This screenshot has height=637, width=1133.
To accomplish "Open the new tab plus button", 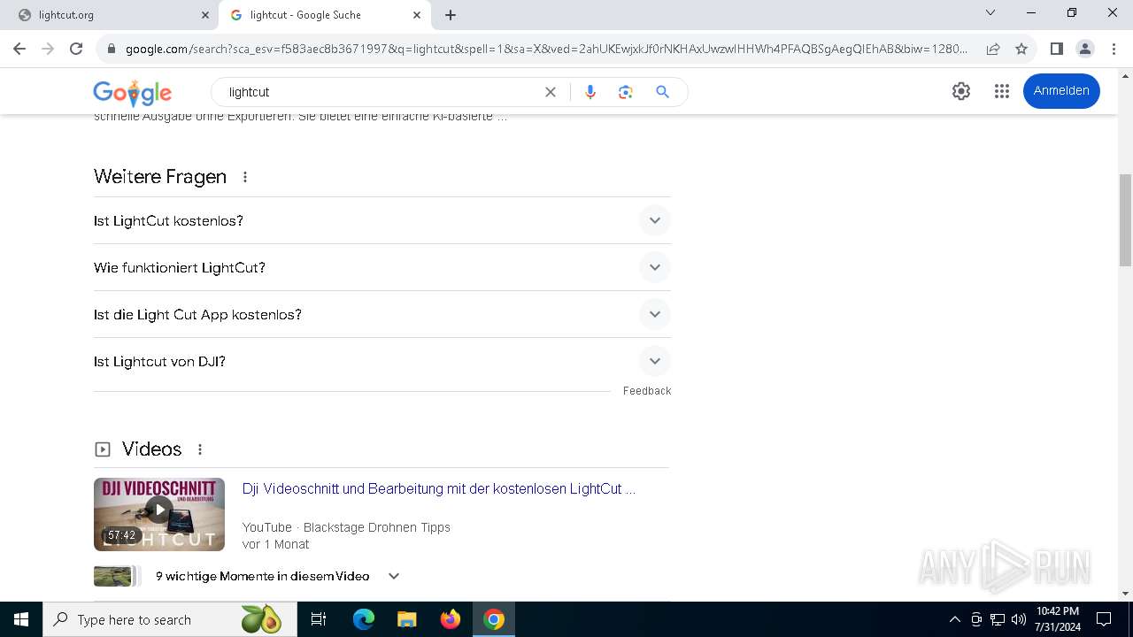I will point(451,15).
